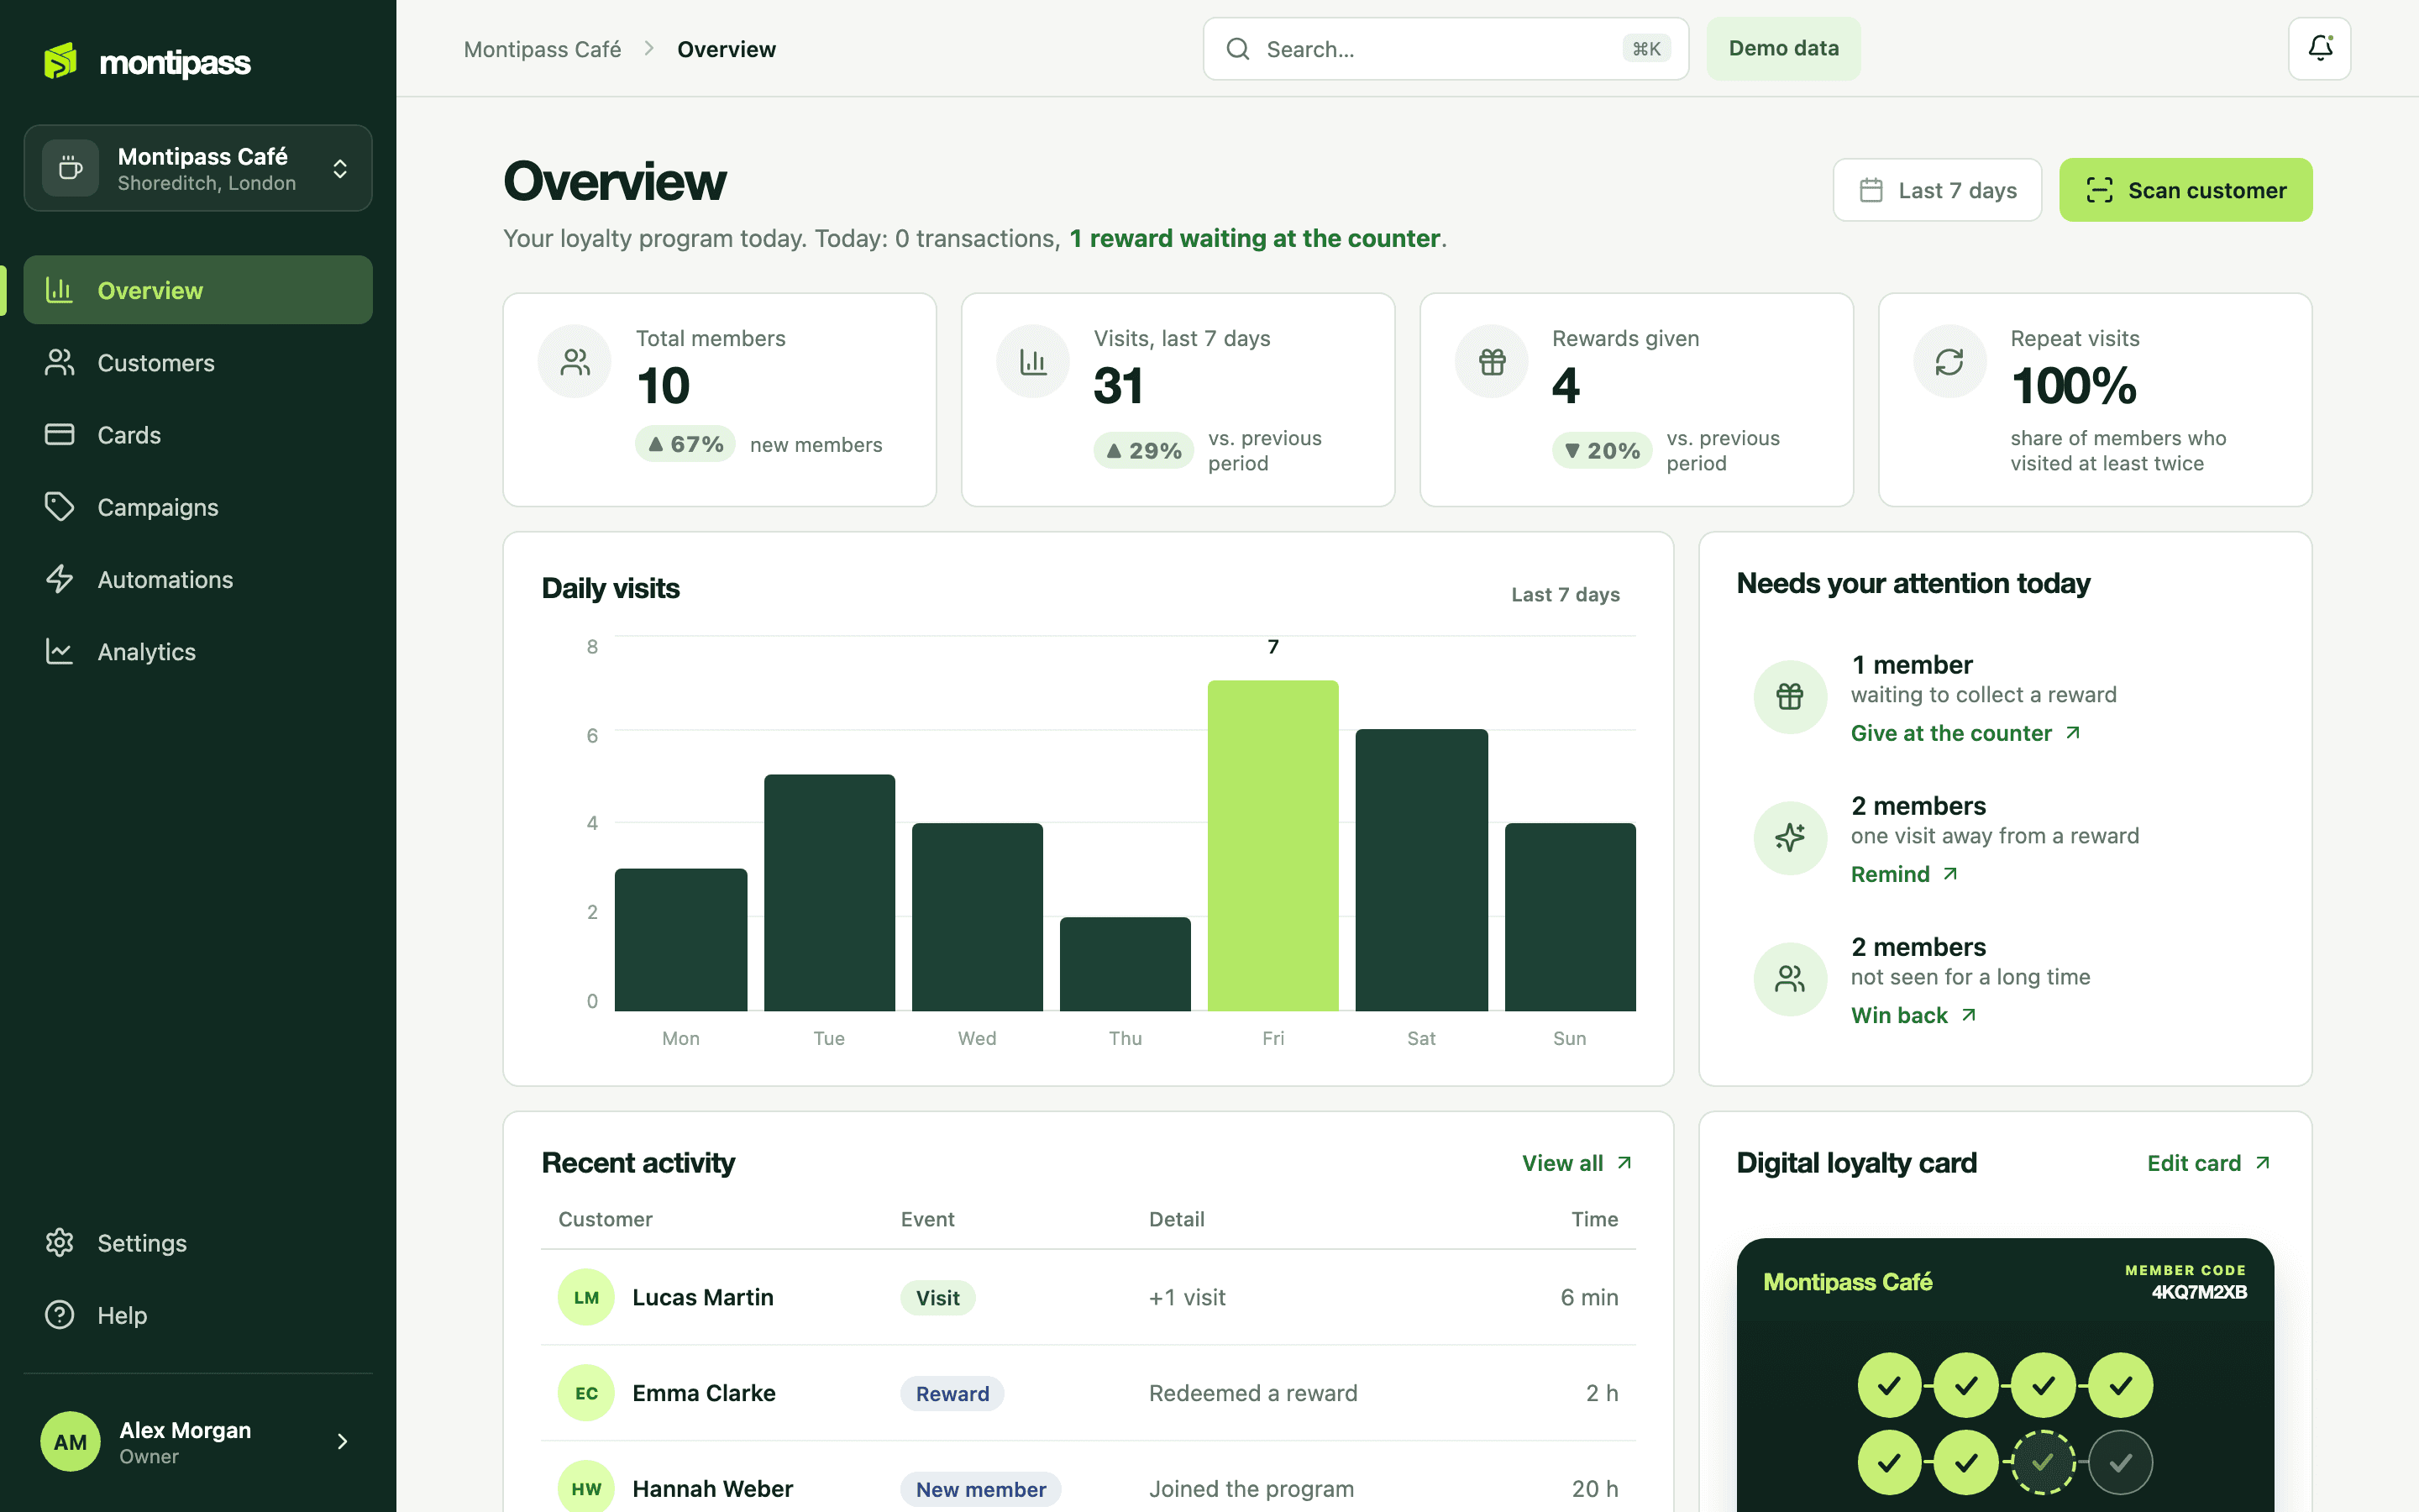This screenshot has width=2419, height=1512.
Task: Click people icon beside not seen for long
Action: [1790, 978]
